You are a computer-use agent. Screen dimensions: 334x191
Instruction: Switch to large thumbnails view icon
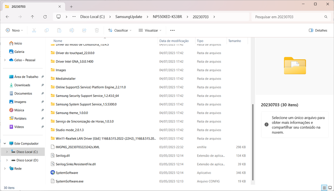click(x=330, y=188)
